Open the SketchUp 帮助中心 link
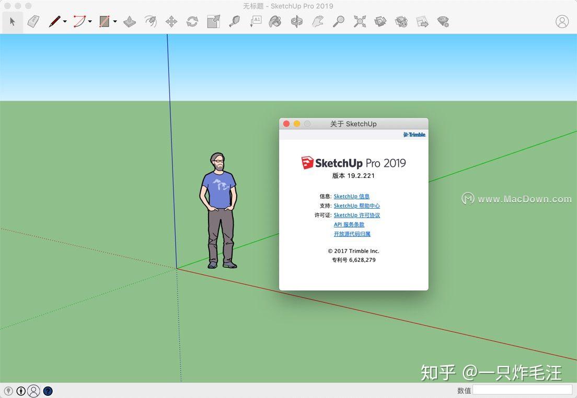The image size is (577, 398). (356, 206)
